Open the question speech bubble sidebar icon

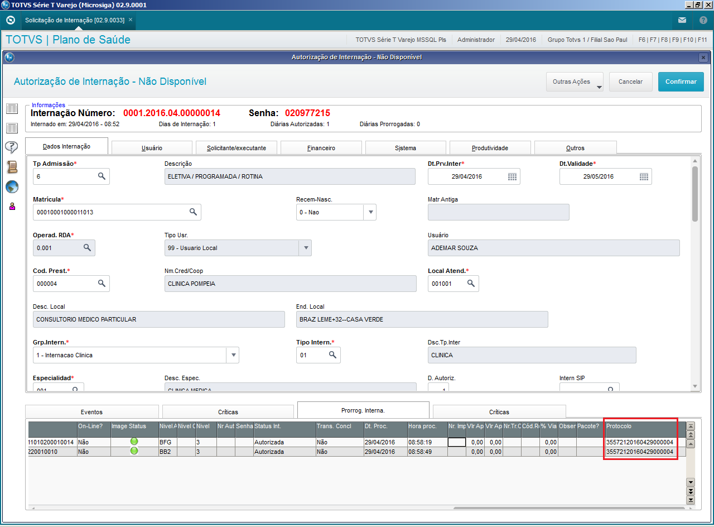click(x=12, y=147)
